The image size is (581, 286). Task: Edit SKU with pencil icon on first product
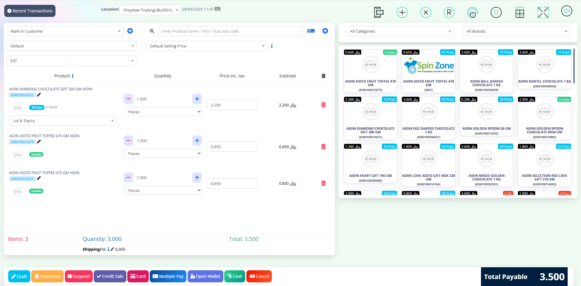(39, 95)
